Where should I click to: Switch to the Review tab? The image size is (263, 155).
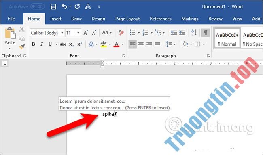click(215, 19)
